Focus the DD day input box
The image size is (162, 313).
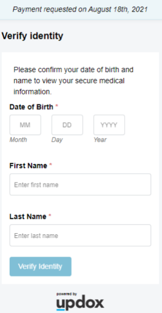coord(67,125)
